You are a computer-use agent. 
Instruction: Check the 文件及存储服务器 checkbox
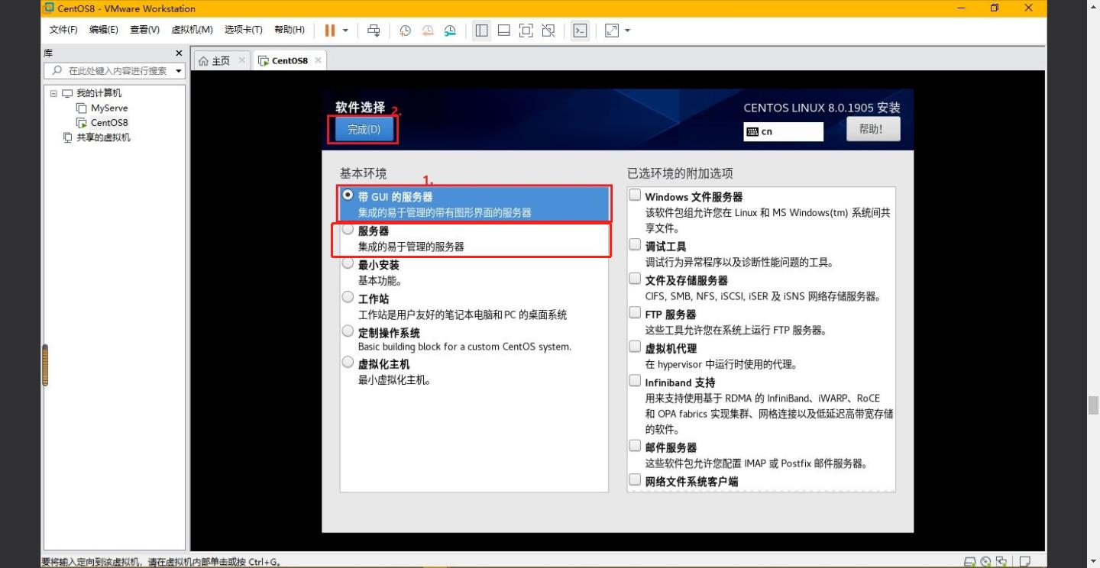635,279
